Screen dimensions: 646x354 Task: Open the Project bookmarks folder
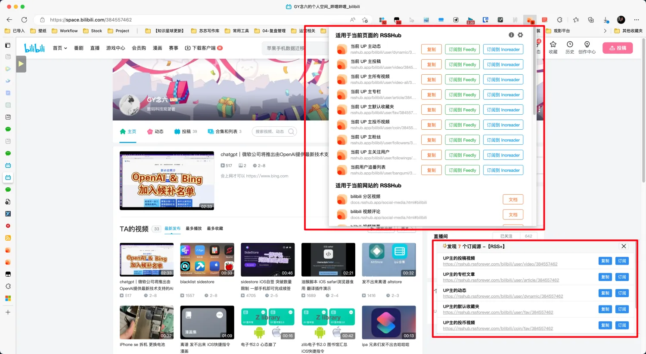(118, 31)
